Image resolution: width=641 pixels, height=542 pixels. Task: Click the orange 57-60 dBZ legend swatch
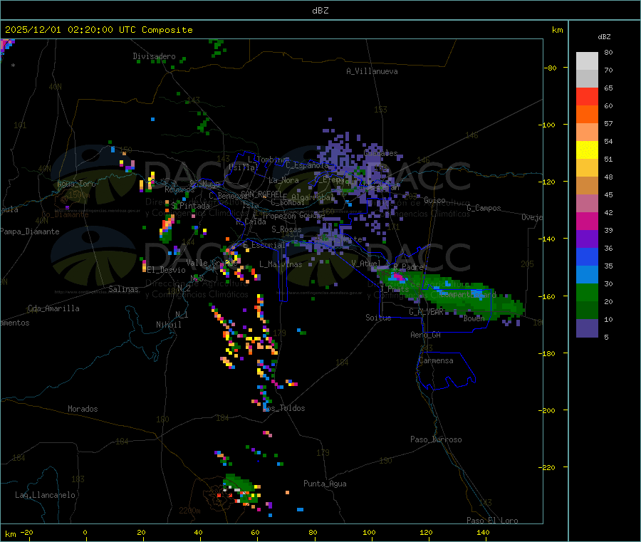(x=587, y=115)
